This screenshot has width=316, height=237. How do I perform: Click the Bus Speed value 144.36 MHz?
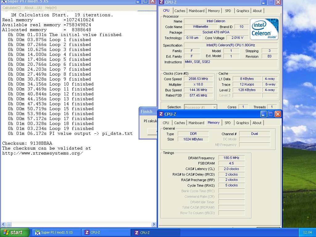pos(198,90)
